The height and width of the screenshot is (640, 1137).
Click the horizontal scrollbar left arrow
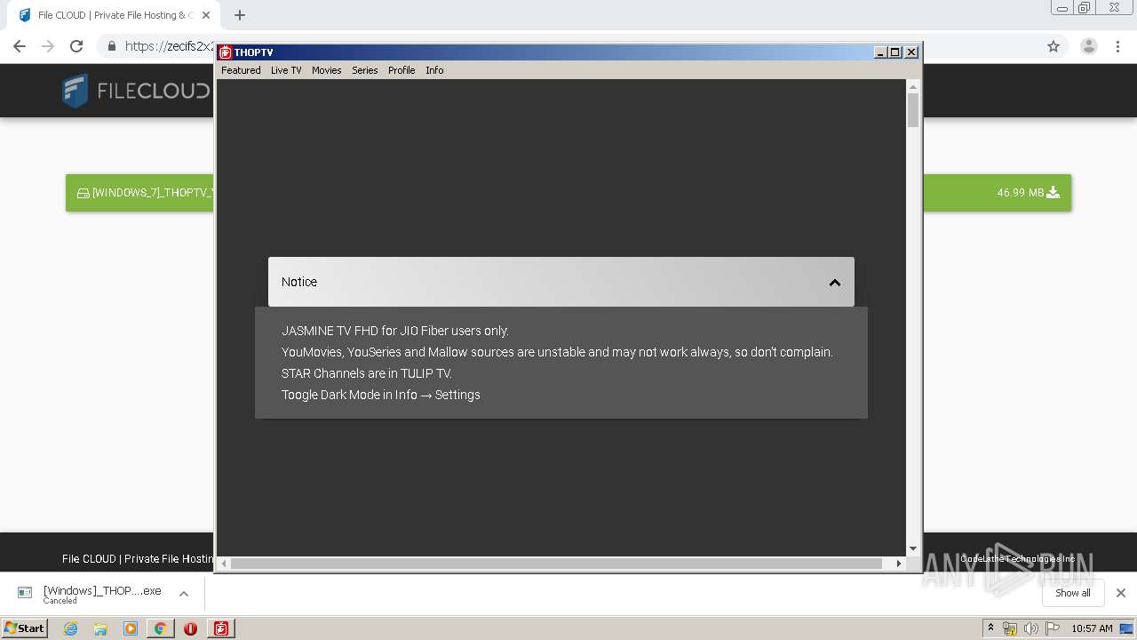(x=224, y=563)
